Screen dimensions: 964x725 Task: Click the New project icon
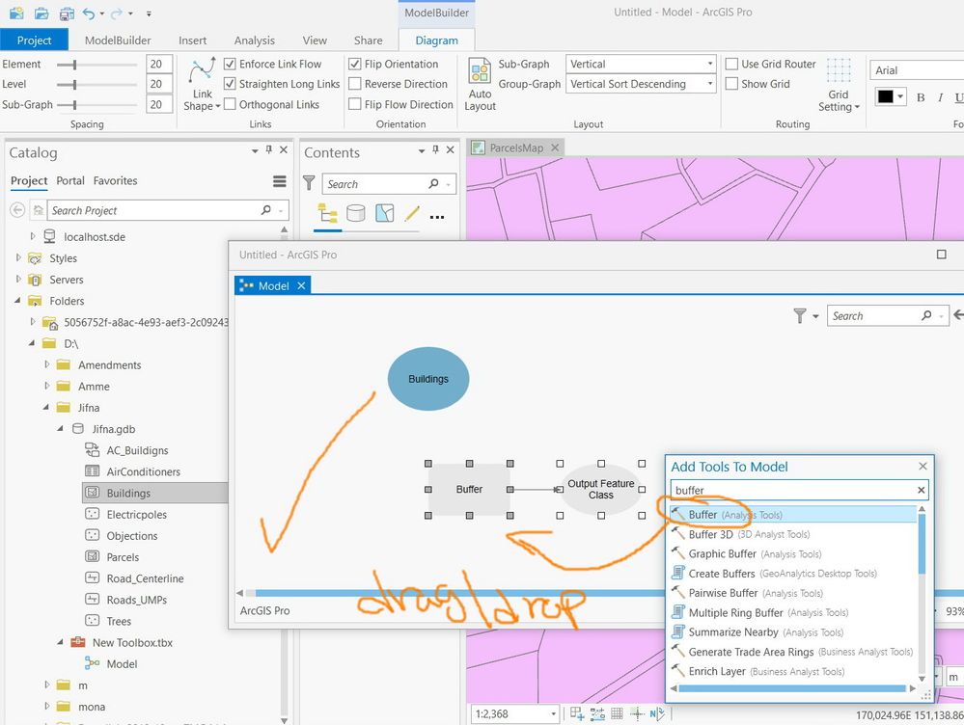[16, 13]
